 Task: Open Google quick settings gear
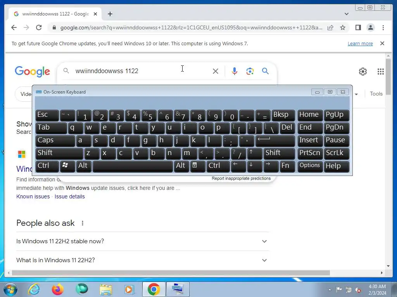(x=363, y=72)
